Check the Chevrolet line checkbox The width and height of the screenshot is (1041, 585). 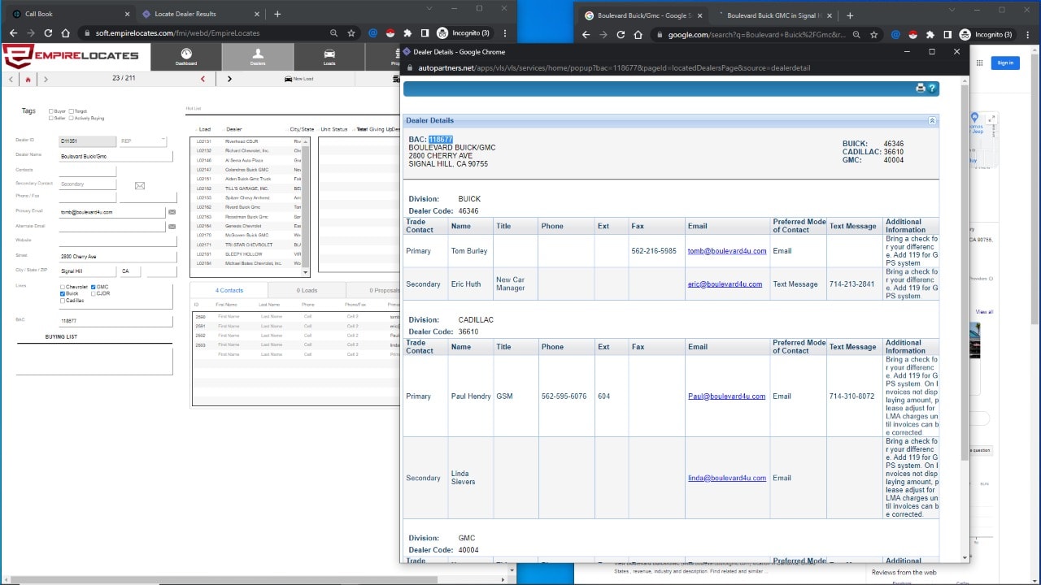(63, 287)
